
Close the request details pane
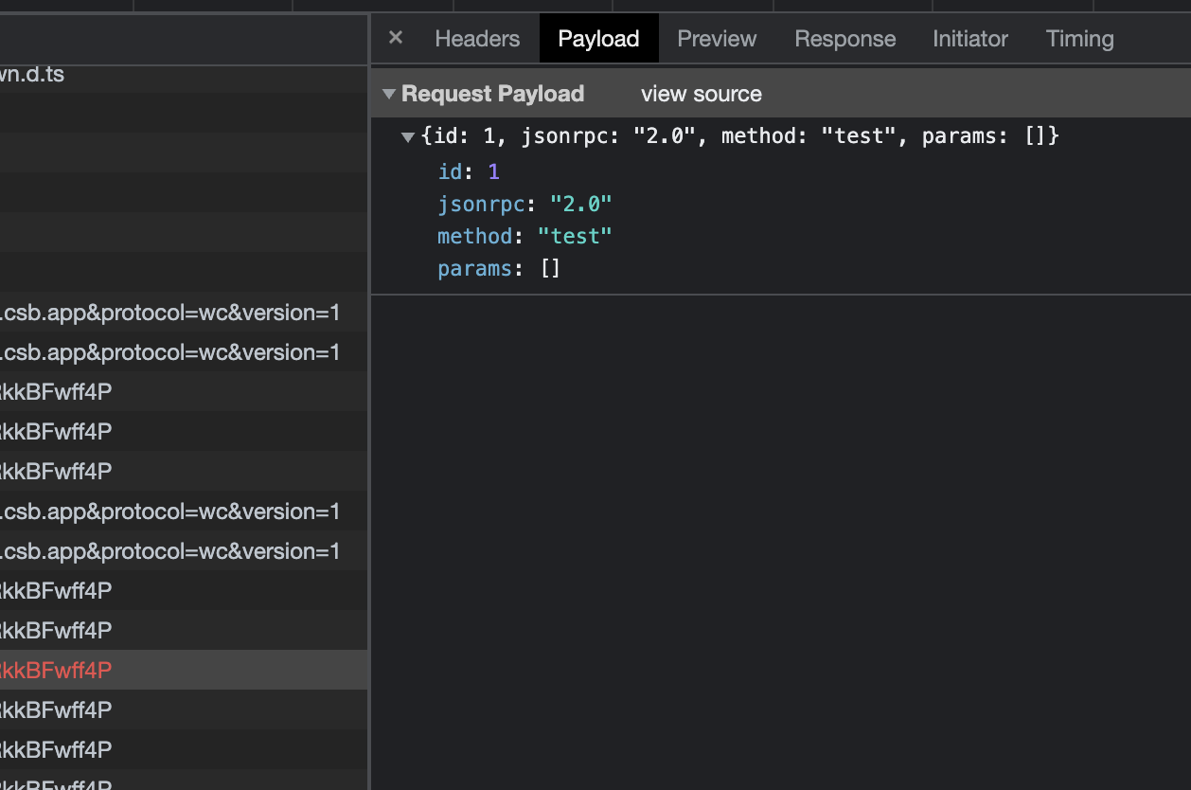(x=396, y=38)
